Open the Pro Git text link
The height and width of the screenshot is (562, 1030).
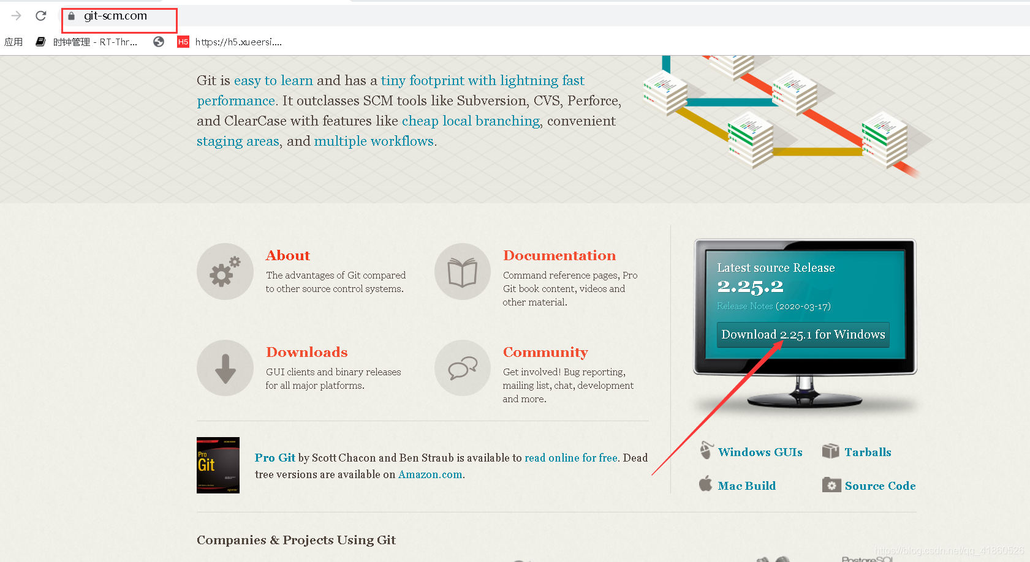(275, 457)
